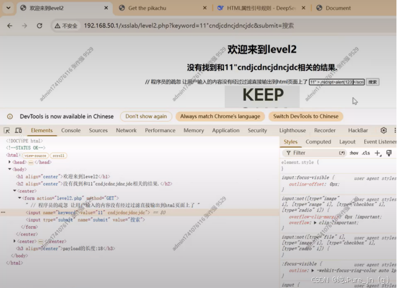
Task: Click the KEEP image on the page
Action: tap(262, 96)
